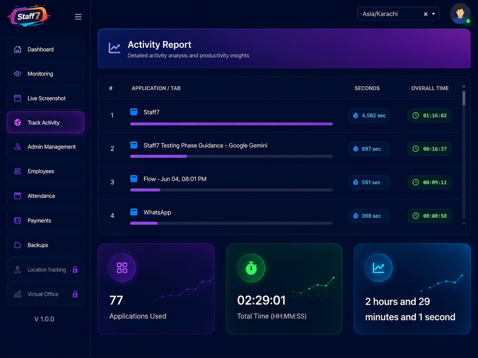Click the 00:09:11 overall time badge
Viewport: 478px width, 358px height.
(x=430, y=182)
